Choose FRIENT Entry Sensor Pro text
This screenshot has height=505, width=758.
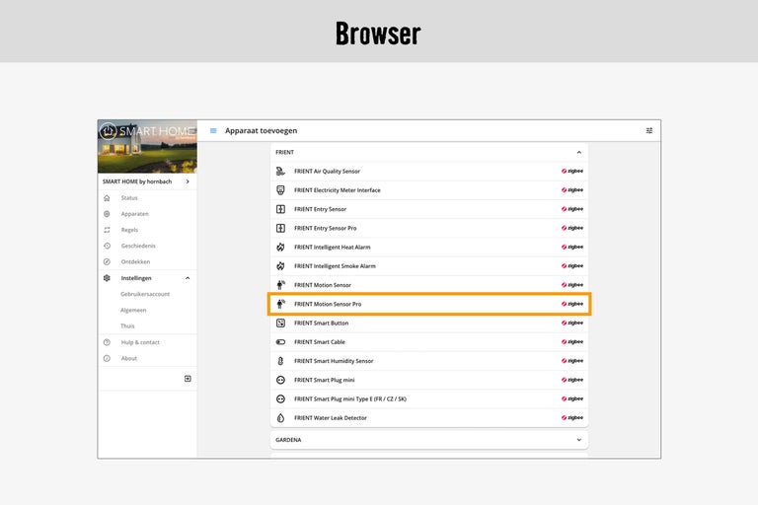click(325, 228)
